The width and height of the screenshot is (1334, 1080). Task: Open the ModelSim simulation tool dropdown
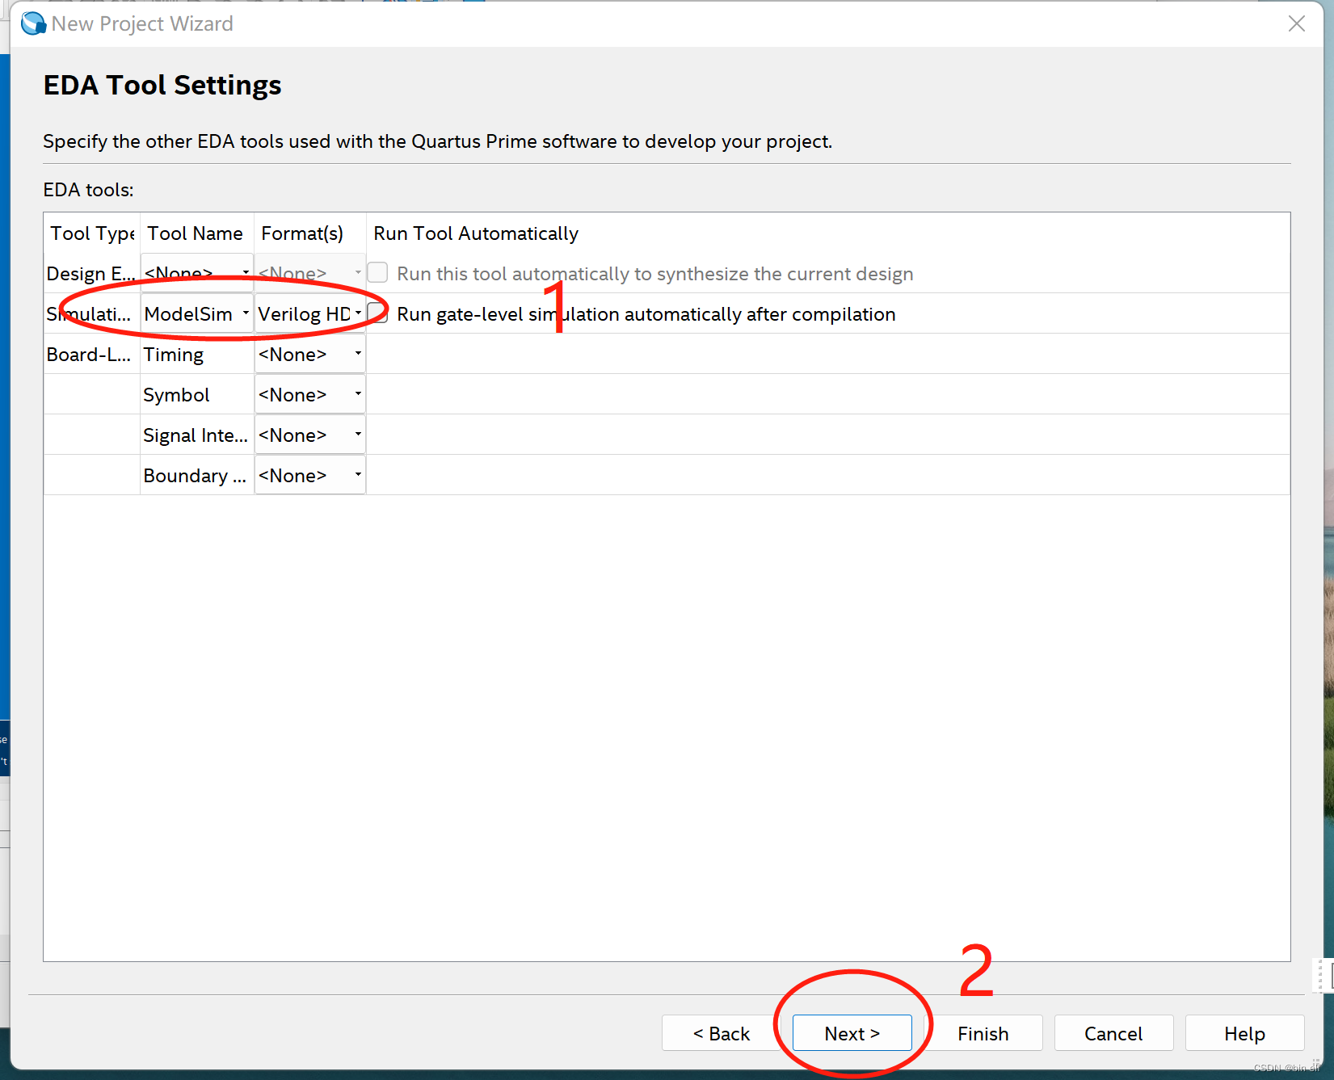(x=197, y=313)
